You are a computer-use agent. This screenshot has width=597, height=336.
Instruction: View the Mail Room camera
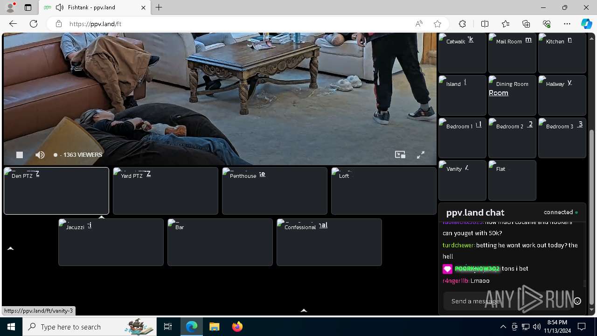point(512,53)
